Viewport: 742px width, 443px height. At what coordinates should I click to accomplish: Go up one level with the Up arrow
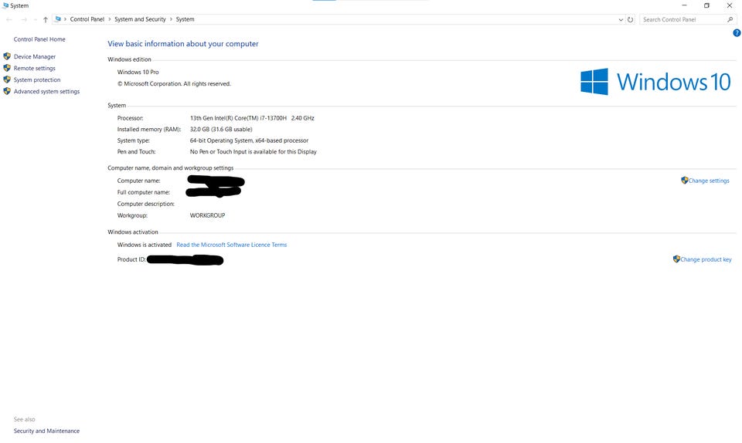click(x=46, y=19)
